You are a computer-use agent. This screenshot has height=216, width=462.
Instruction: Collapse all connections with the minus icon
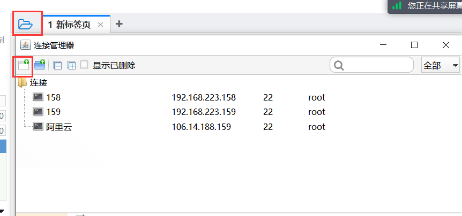(x=57, y=66)
